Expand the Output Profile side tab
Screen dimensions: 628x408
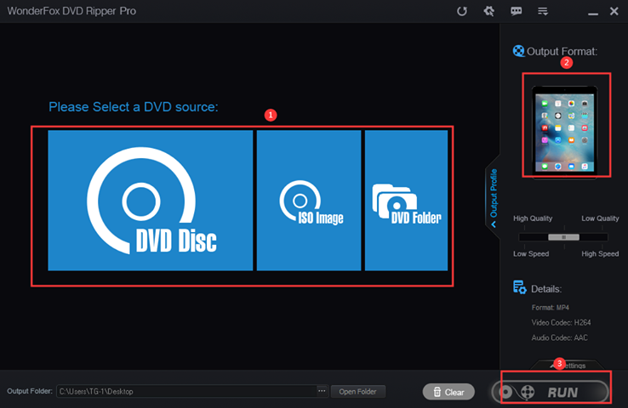point(493,197)
